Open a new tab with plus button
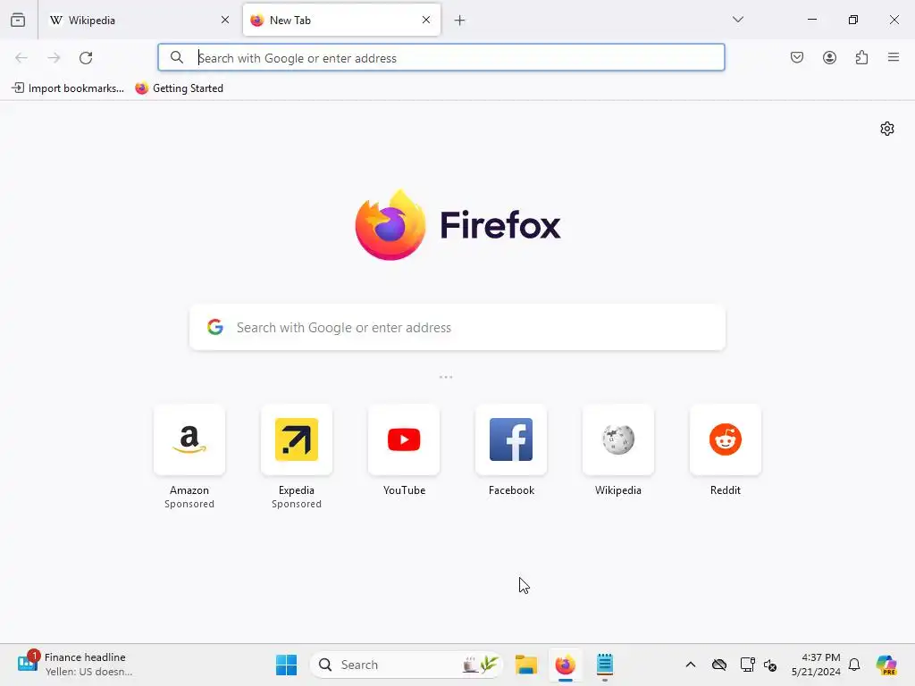This screenshot has width=915, height=686. click(460, 21)
